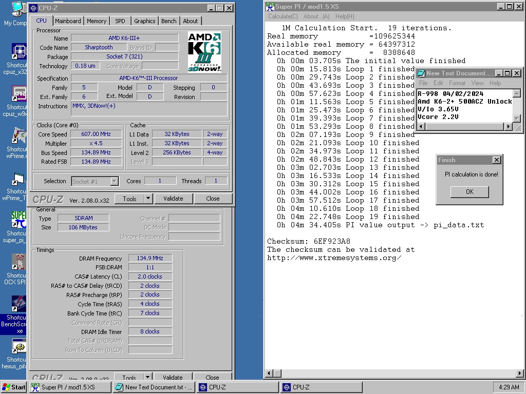Click the CPU-Z title bar app icon
The height and width of the screenshot is (394, 526).
click(33, 8)
